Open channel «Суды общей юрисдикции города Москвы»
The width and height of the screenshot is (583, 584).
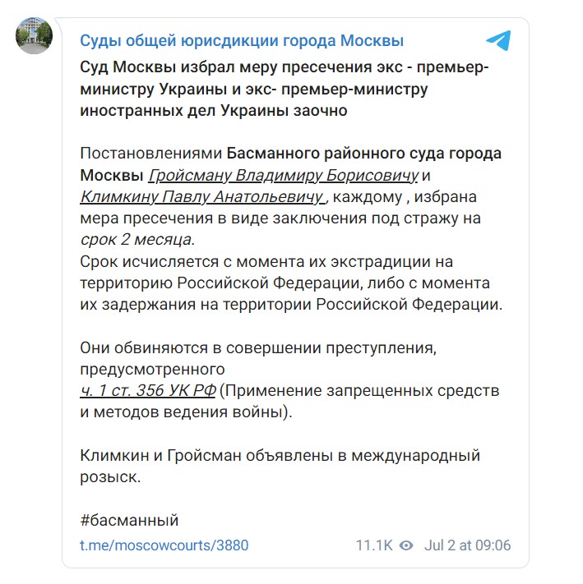pyautogui.click(x=242, y=40)
